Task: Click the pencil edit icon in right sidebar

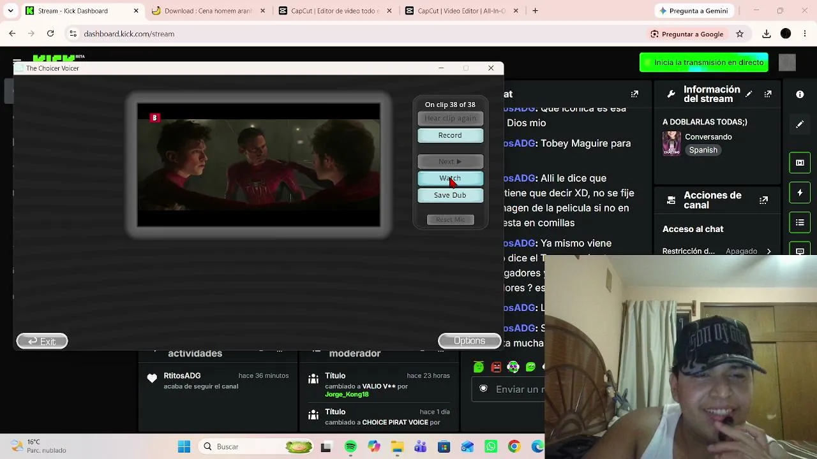Action: click(800, 124)
